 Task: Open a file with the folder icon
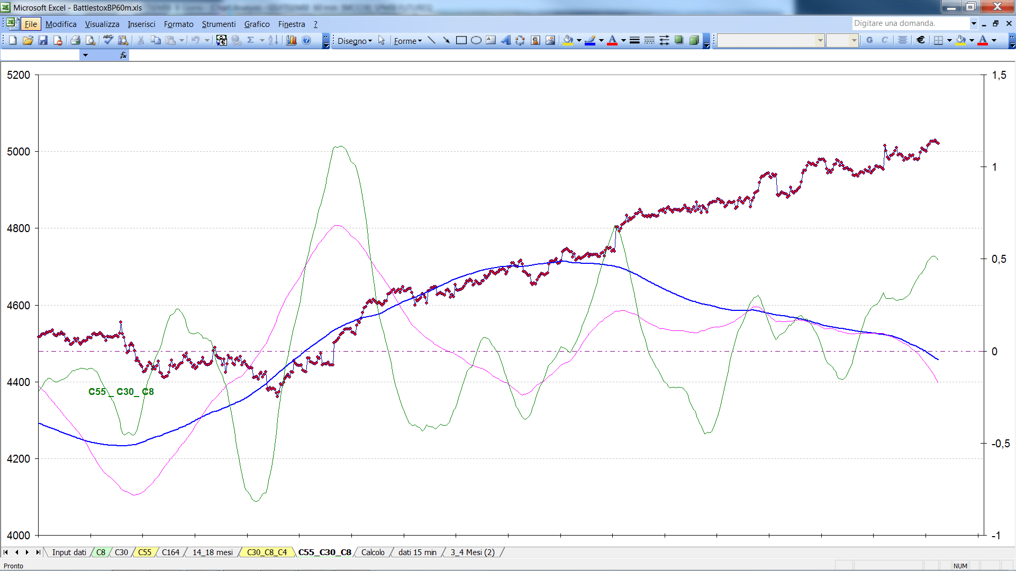28,40
